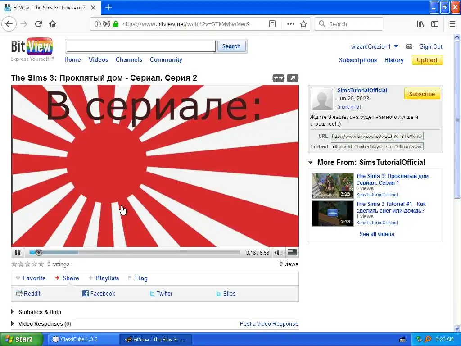Open a new browser tab
The height and width of the screenshot is (346, 461).
point(108,7)
